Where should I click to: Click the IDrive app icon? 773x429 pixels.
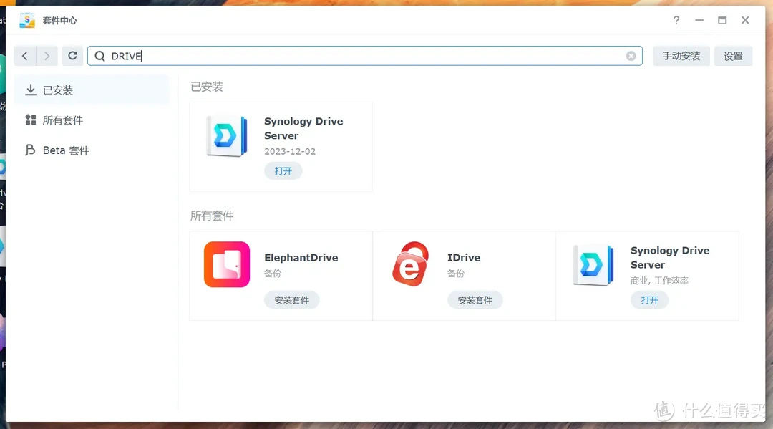411,264
